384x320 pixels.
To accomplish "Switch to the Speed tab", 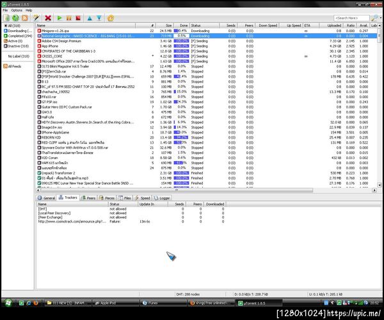I will (x=142, y=198).
